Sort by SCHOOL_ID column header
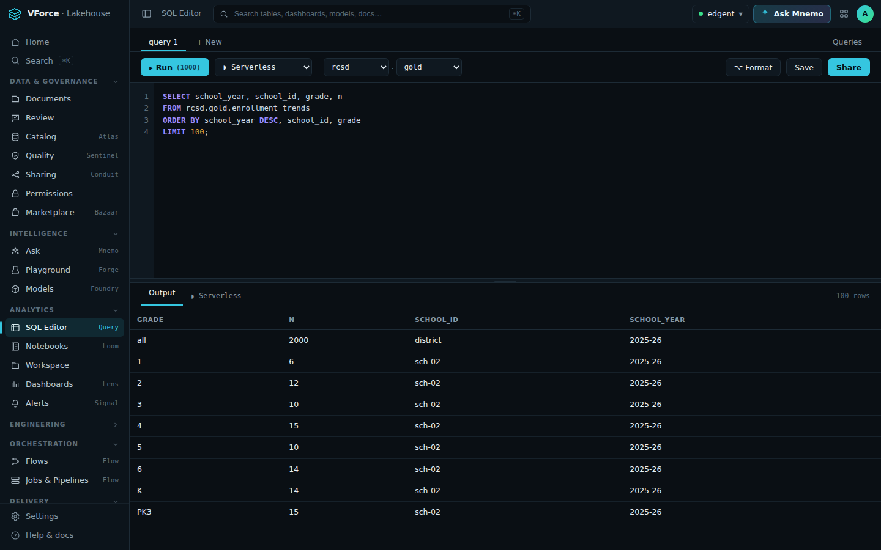This screenshot has height=550, width=881. tap(436, 320)
